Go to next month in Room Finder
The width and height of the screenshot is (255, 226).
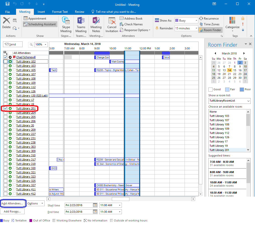pos(244,53)
